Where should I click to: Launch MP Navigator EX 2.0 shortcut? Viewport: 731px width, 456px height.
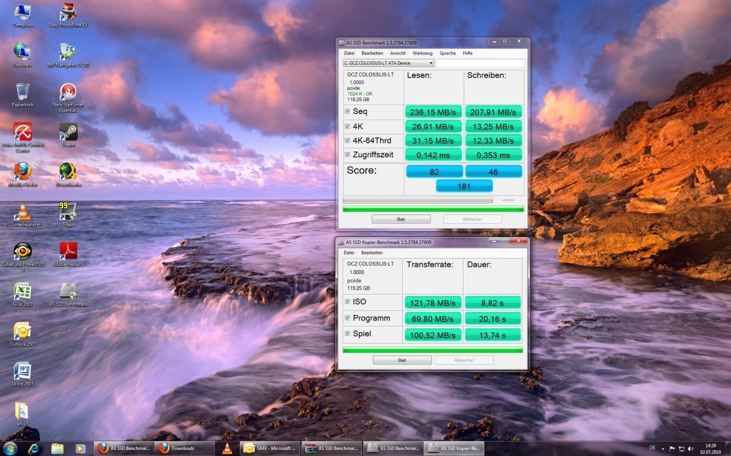pos(68,55)
